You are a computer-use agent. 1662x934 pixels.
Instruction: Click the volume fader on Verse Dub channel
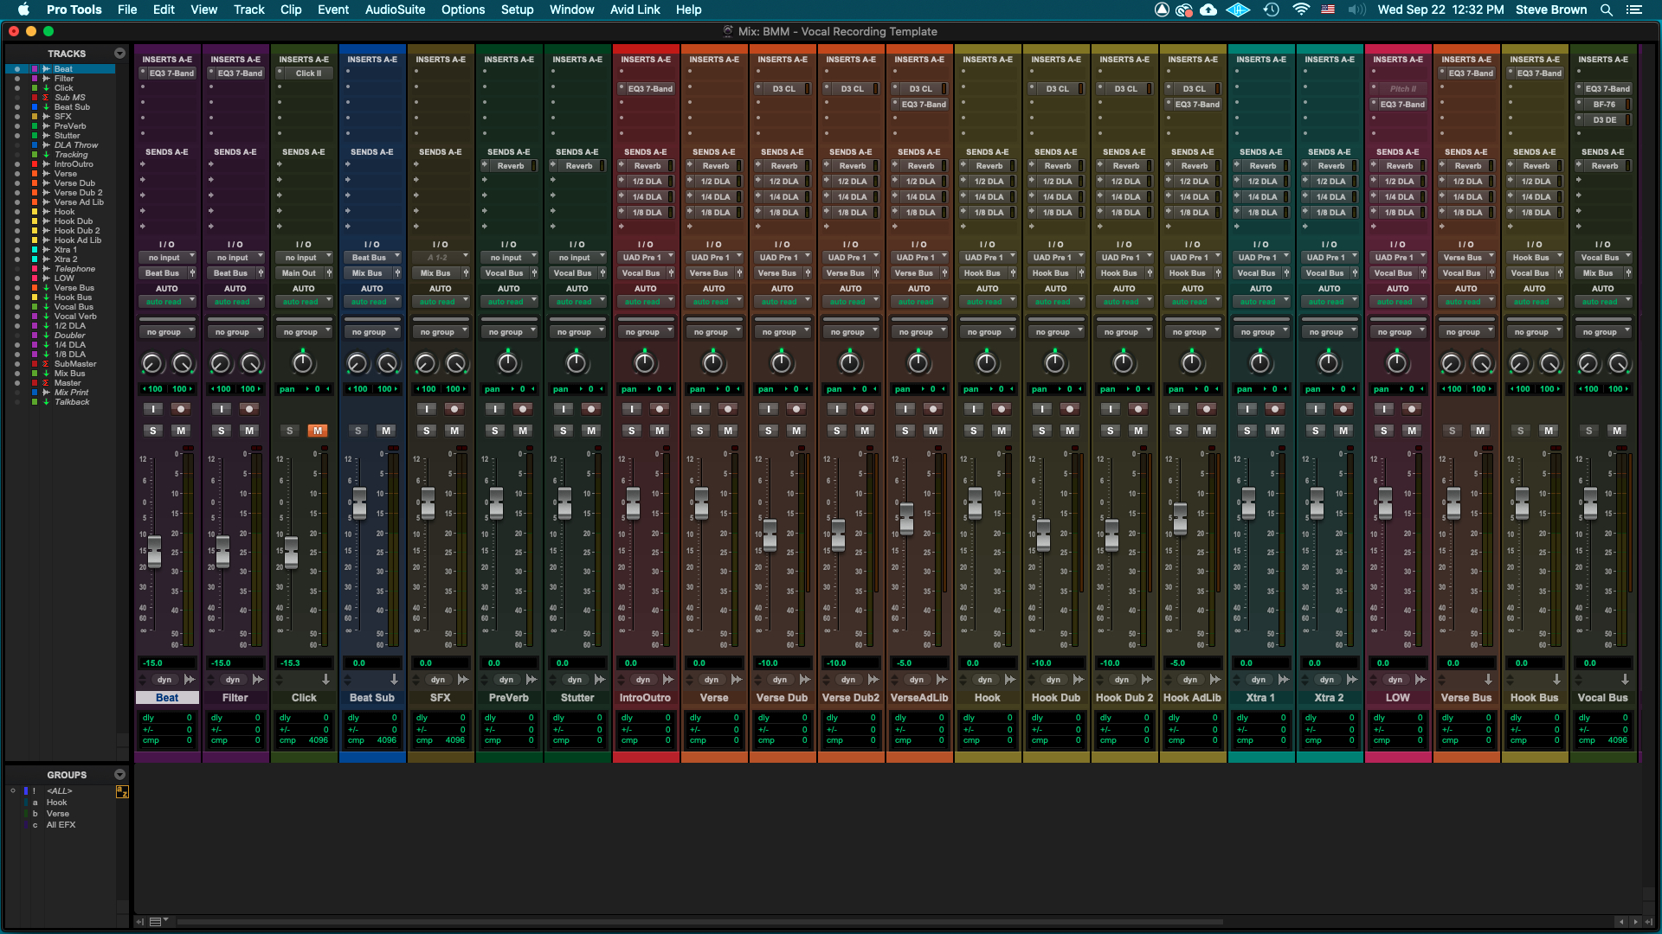click(x=770, y=535)
